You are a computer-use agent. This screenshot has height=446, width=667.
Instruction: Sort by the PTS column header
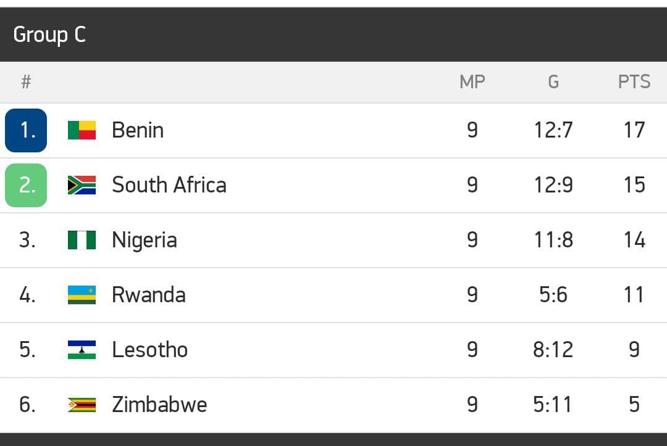(x=634, y=82)
